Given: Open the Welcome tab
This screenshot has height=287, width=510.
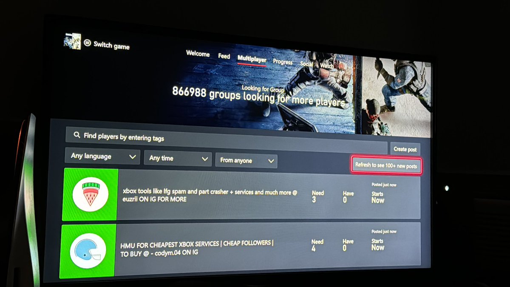Looking at the screenshot, I should (x=198, y=54).
